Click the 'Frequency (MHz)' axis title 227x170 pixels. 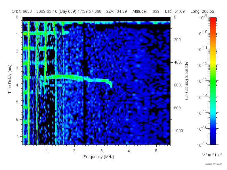99,157
